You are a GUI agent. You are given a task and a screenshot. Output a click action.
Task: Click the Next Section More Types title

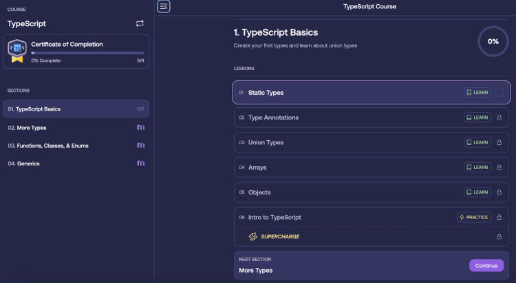pos(256,270)
